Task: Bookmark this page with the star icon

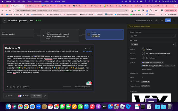Action: [x=126, y=11]
